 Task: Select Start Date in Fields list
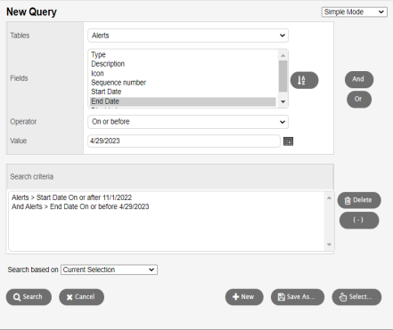pos(106,92)
